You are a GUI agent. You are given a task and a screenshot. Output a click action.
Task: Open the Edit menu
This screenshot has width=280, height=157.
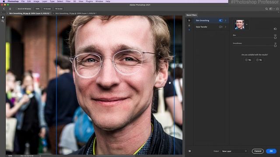pos(29,1)
